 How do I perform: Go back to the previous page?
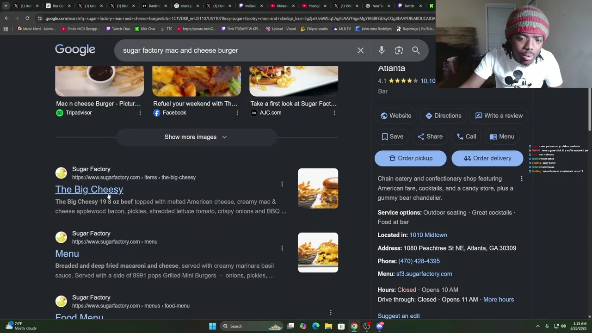(6, 18)
